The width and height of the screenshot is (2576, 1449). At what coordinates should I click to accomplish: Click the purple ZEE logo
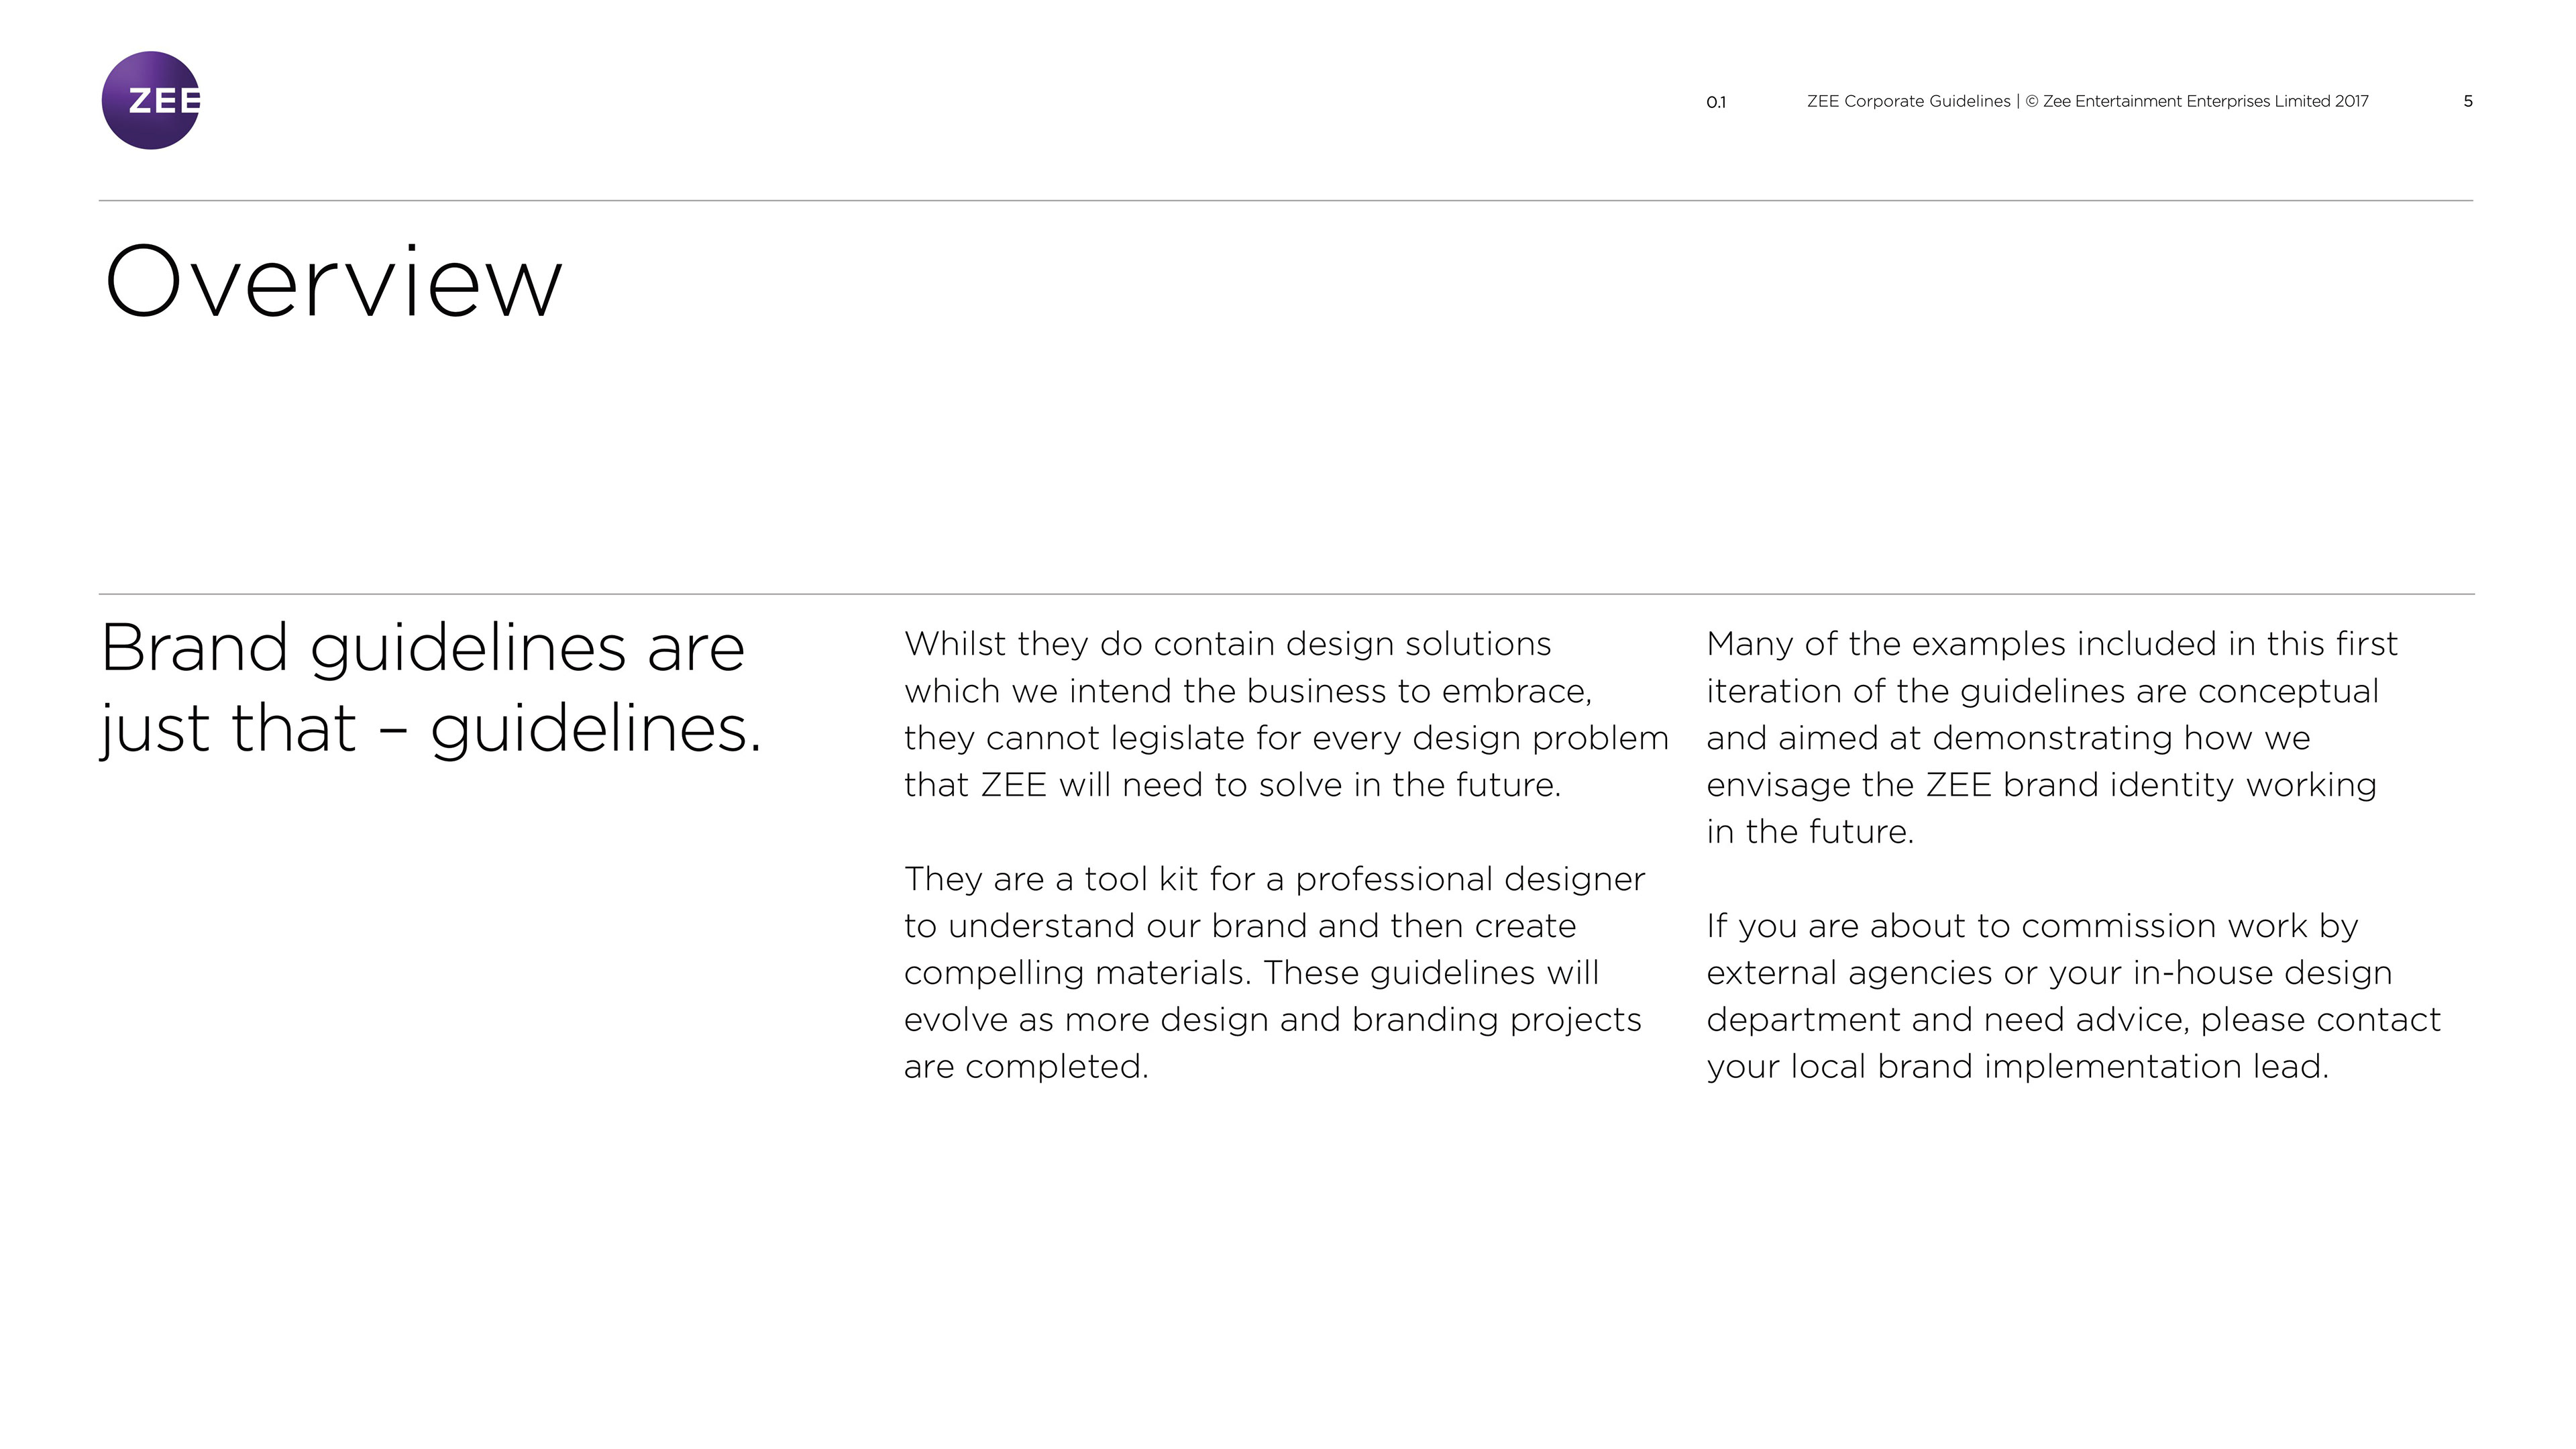pyautogui.click(x=151, y=101)
